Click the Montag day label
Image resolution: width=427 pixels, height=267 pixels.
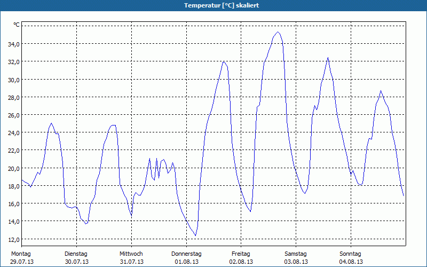[x=21, y=254]
